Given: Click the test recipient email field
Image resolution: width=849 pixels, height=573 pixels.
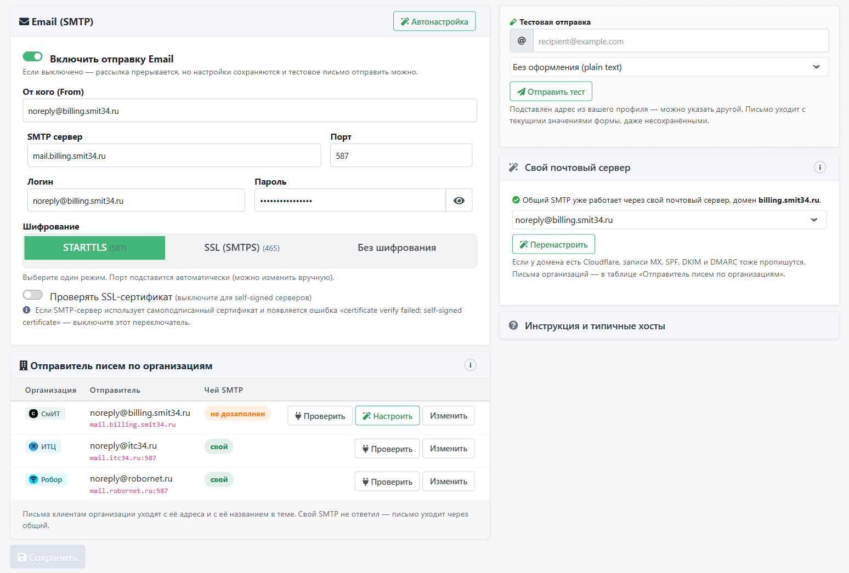Looking at the screenshot, I should (x=681, y=41).
